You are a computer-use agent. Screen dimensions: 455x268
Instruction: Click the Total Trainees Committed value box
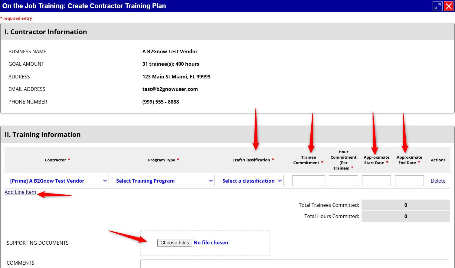(x=405, y=205)
